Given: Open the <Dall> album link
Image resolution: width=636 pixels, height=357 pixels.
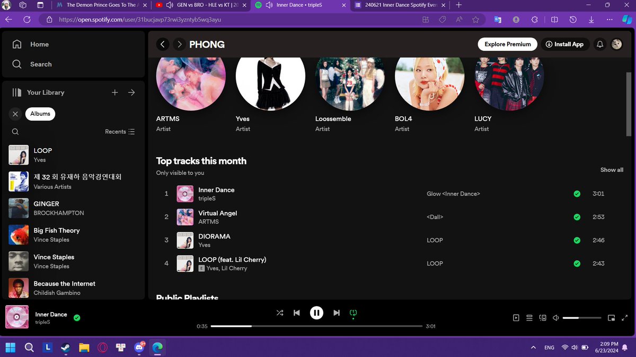Looking at the screenshot, I should click(435, 217).
